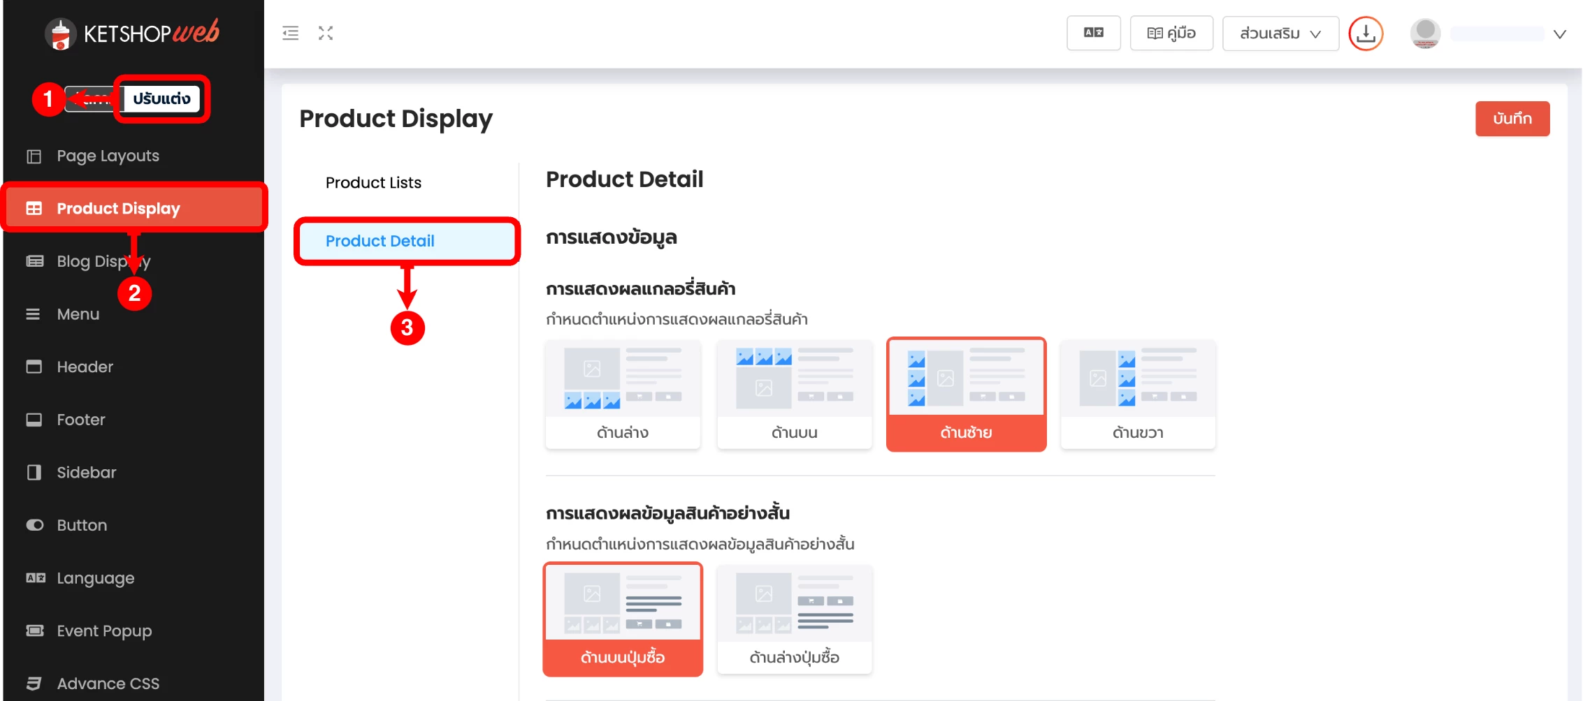Open Page Layouts from the sidebar

108,156
